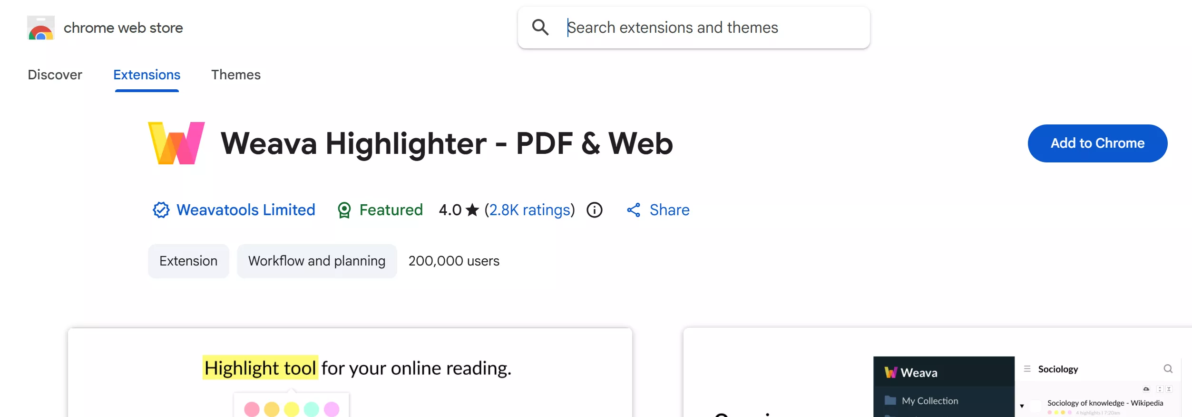The height and width of the screenshot is (417, 1192).
Task: Open the Weava Sociology screenshot thumbnail
Action: pyautogui.click(x=937, y=372)
